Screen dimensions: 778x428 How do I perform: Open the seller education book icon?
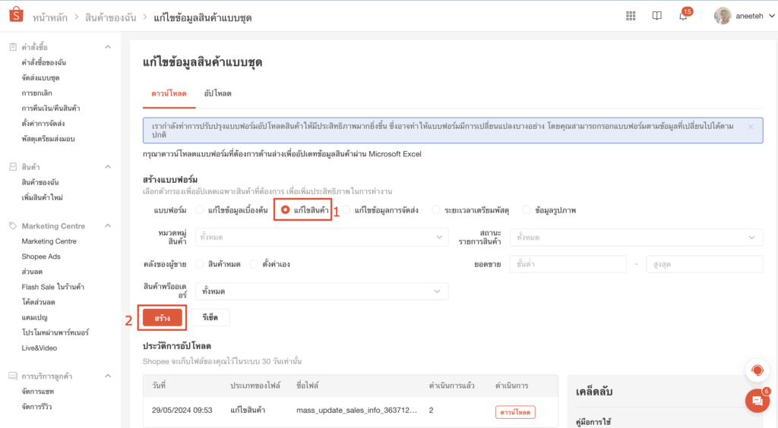point(657,16)
